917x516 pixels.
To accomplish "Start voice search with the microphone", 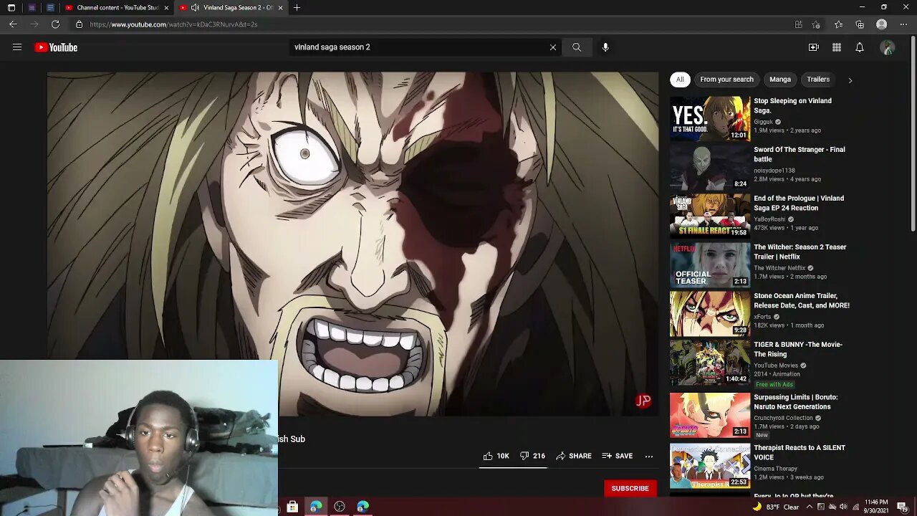I will click(x=605, y=47).
